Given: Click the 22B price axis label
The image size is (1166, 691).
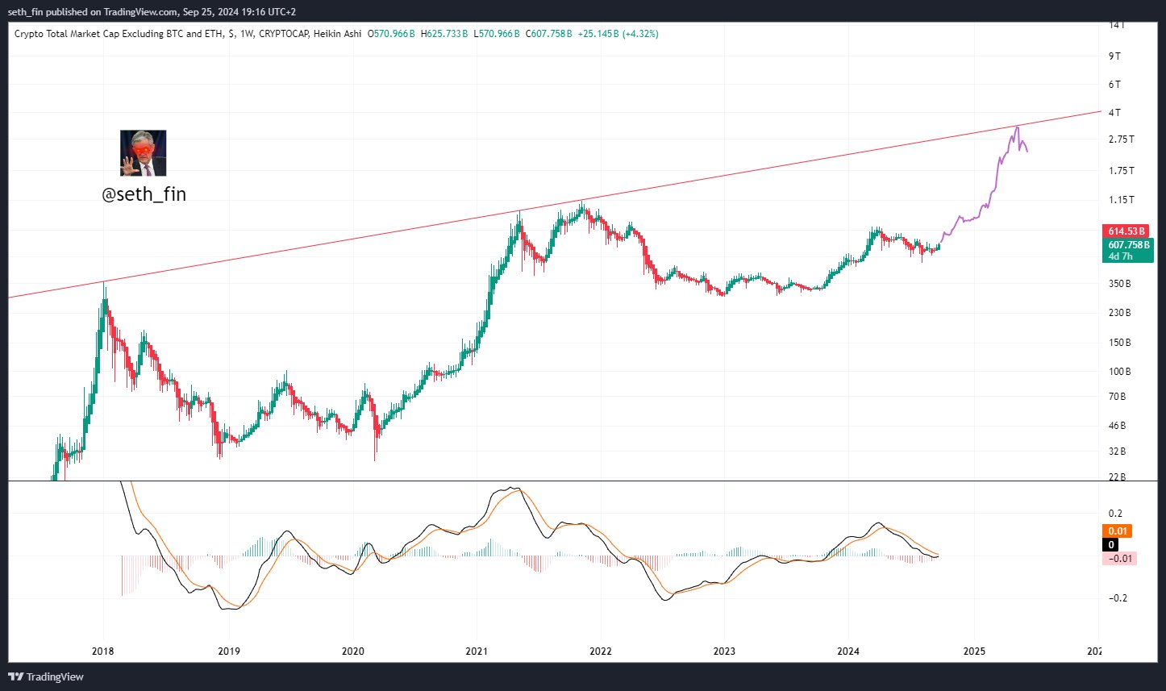Looking at the screenshot, I should pos(1118,477).
